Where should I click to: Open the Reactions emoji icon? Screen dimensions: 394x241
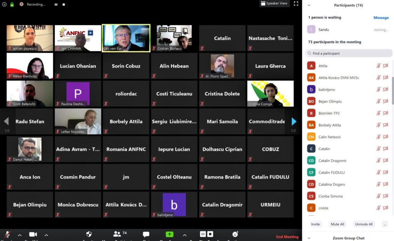point(235,234)
